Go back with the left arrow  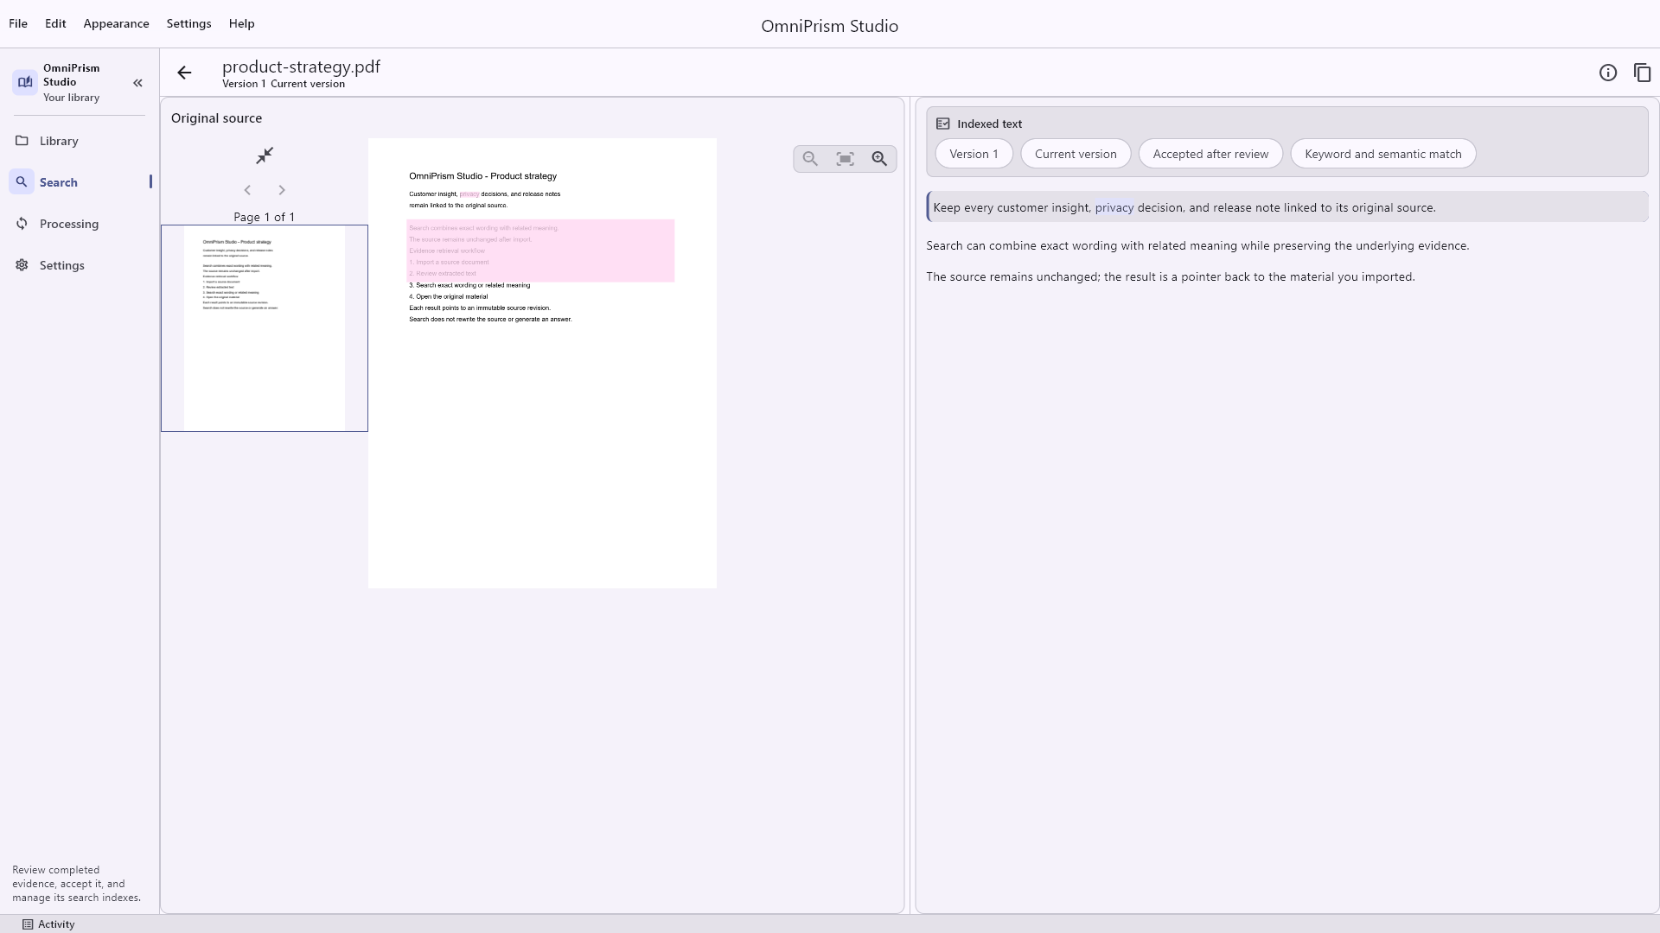pos(184,73)
